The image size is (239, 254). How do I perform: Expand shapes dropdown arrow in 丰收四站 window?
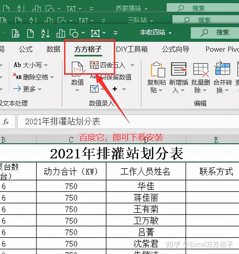click(x=83, y=33)
